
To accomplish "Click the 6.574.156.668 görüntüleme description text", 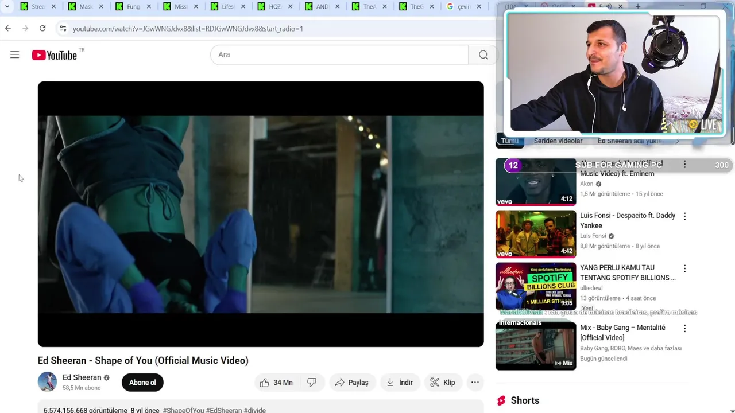I will point(85,410).
